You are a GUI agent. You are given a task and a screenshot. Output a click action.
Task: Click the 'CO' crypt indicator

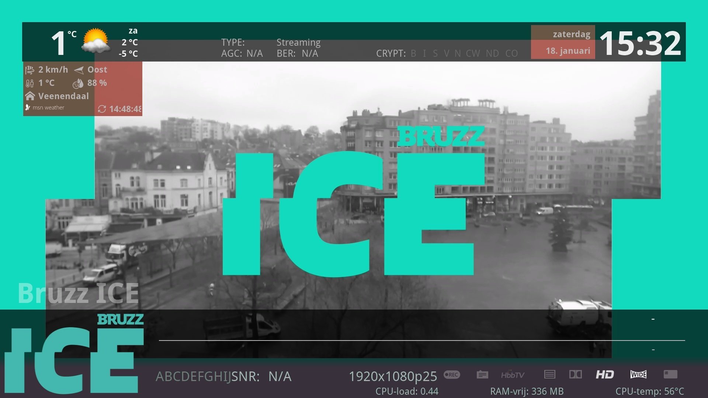(511, 54)
